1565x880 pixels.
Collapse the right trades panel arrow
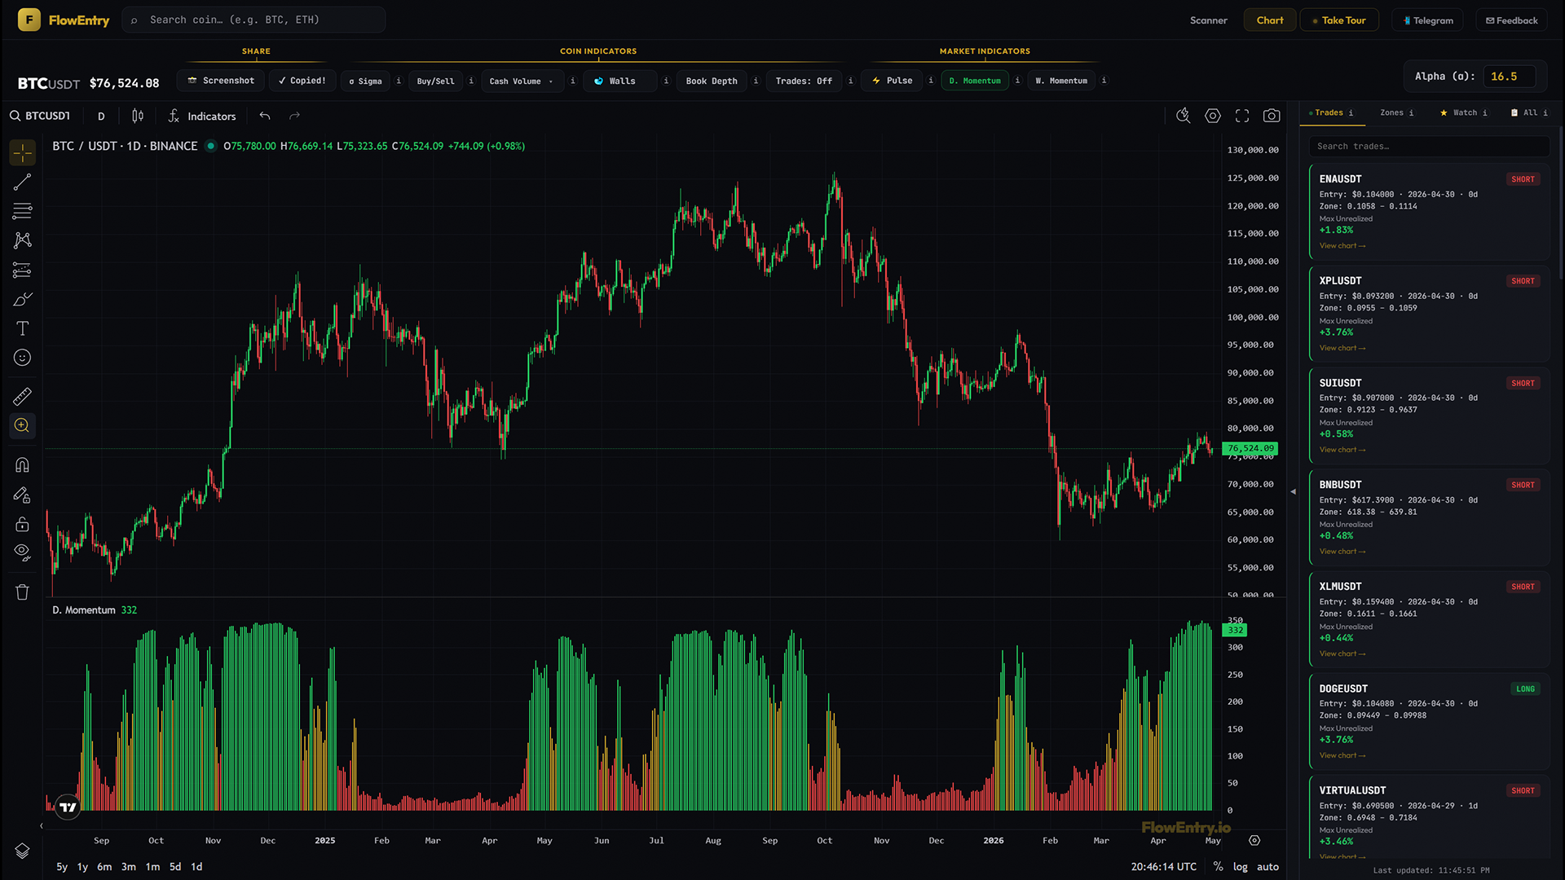[1293, 491]
